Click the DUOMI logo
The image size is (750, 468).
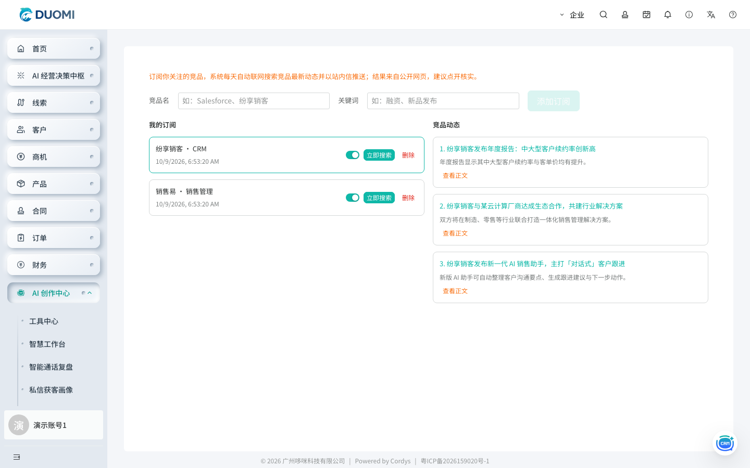[47, 15]
